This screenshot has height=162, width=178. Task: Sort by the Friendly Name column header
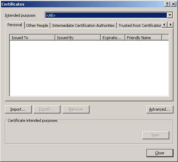click(143, 38)
